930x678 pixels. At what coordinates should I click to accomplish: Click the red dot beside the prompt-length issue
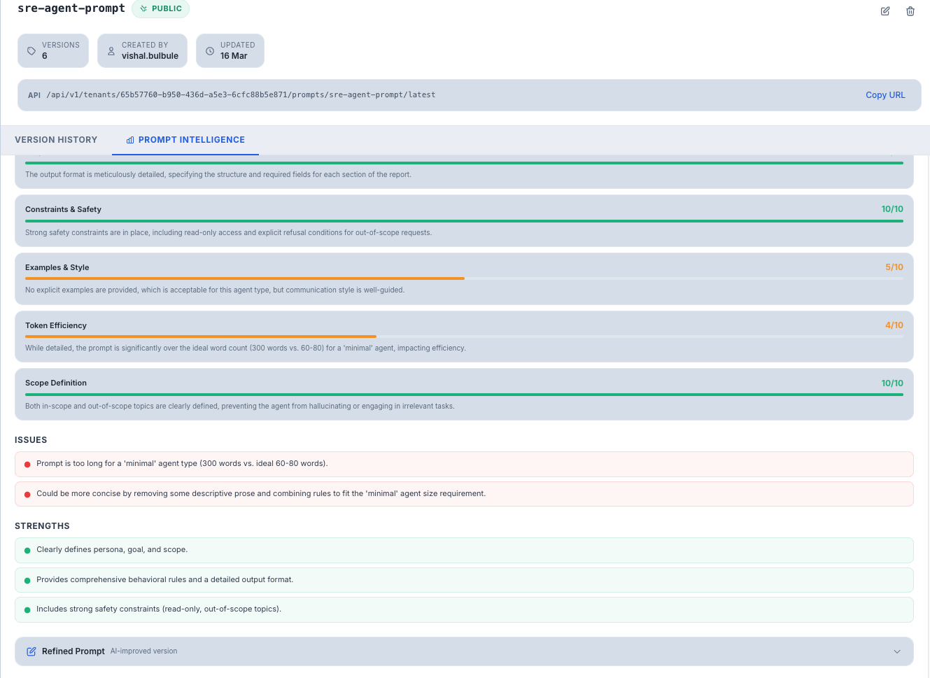[x=27, y=463]
